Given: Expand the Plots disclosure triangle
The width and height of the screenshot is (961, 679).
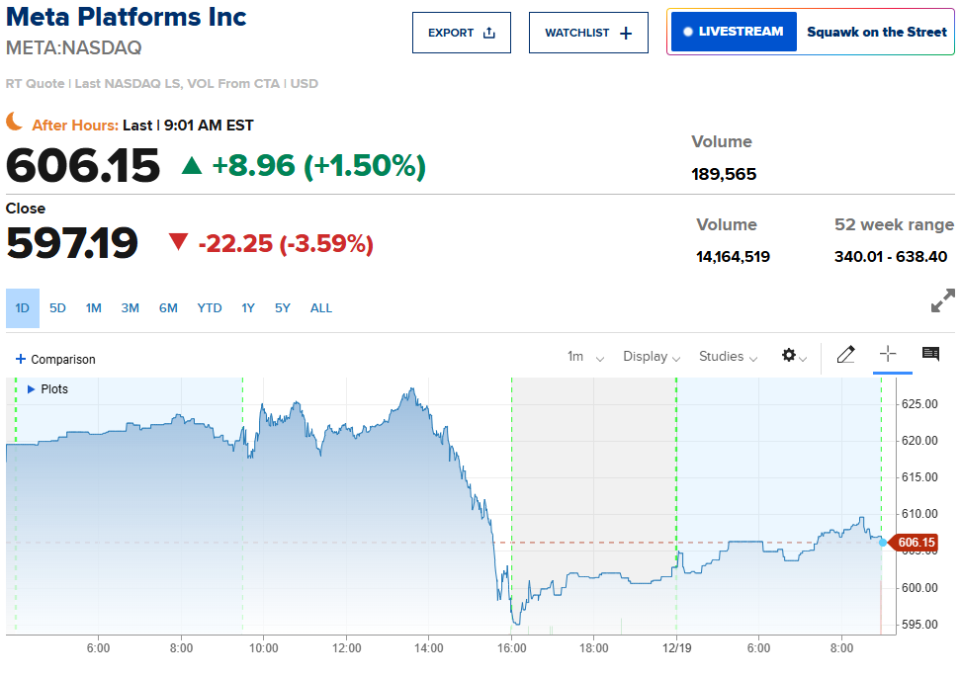Looking at the screenshot, I should coord(31,389).
